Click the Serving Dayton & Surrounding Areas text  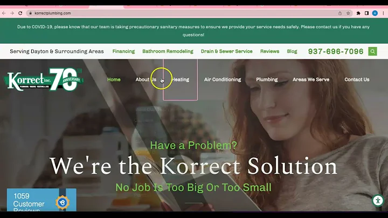point(57,51)
